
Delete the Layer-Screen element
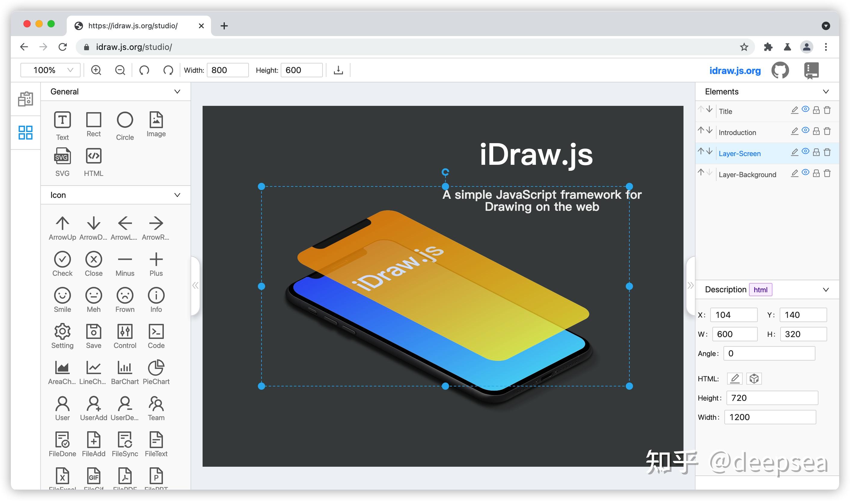pos(827,152)
